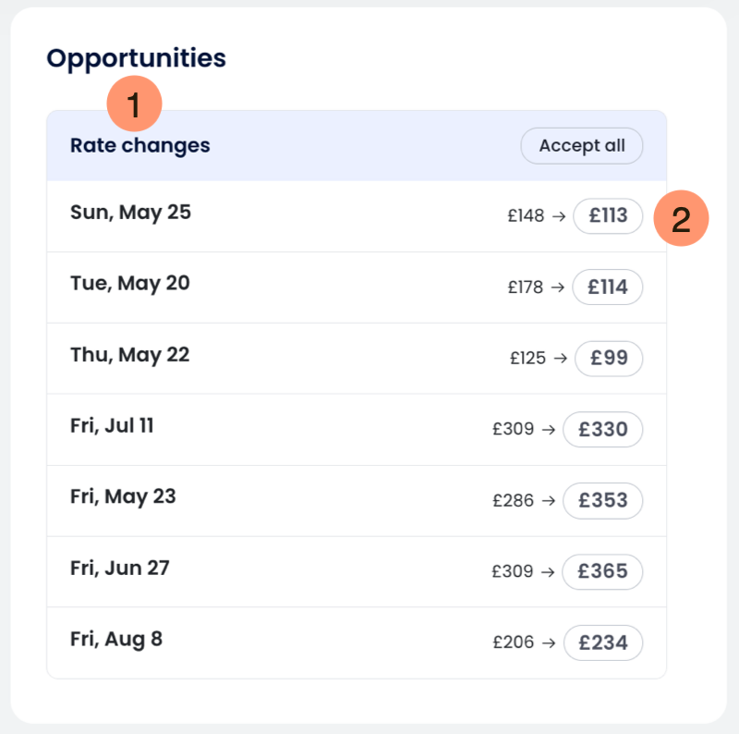The width and height of the screenshot is (739, 734).
Task: Select the Tue, May 20 date row
Action: (x=130, y=284)
